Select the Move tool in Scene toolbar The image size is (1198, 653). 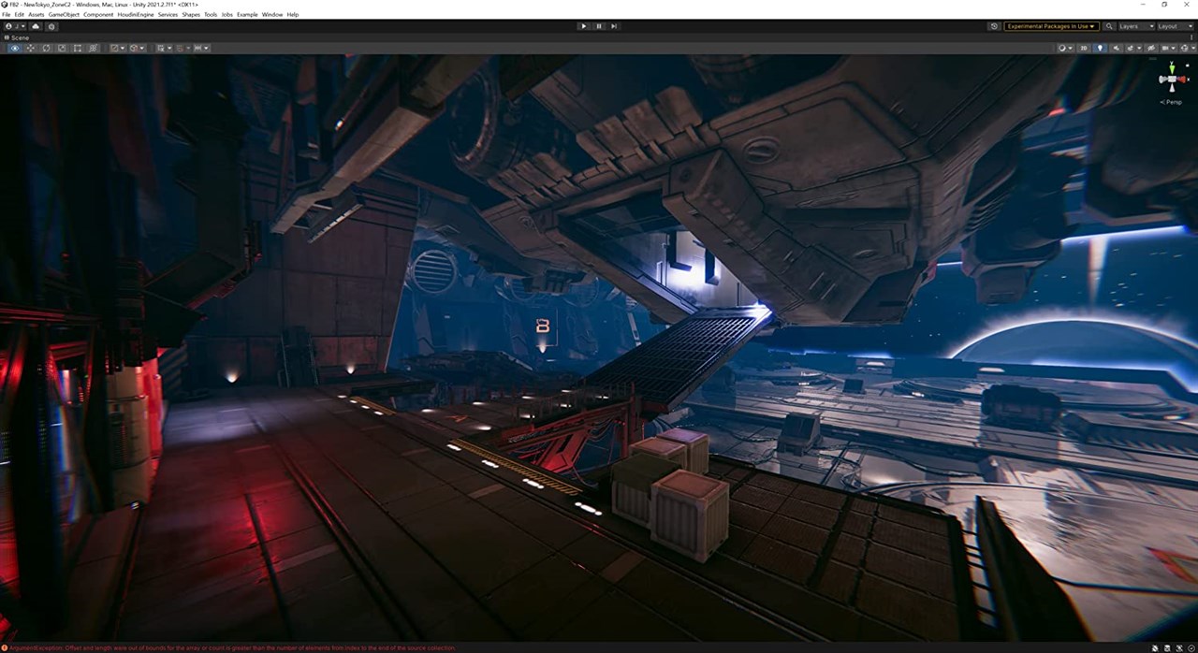(30, 48)
